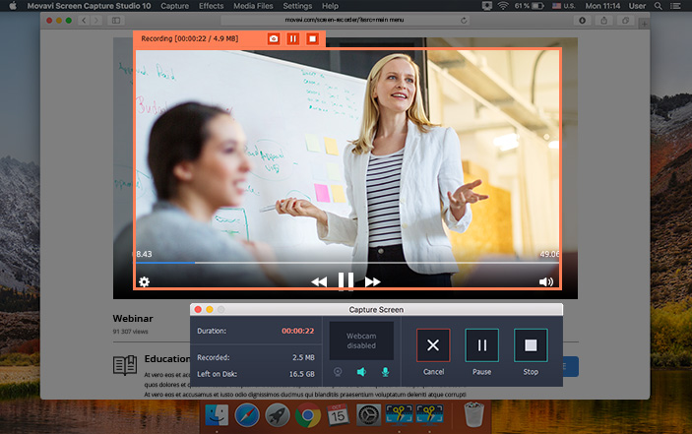Click the Stop button in Capture Screen

[531, 344]
